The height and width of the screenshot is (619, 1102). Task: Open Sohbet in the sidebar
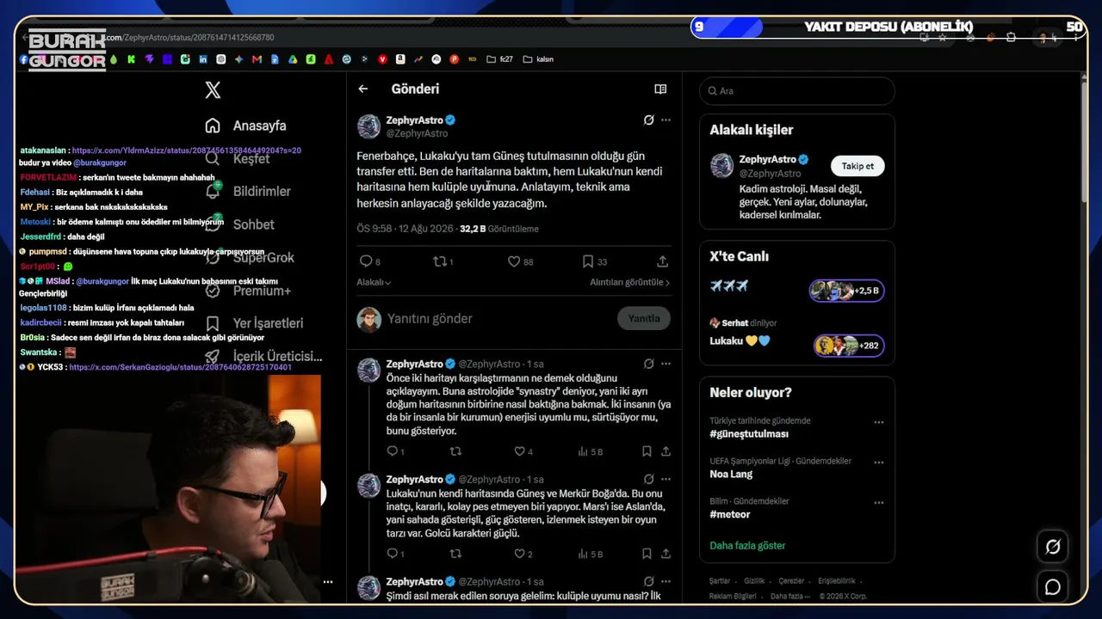click(x=239, y=224)
